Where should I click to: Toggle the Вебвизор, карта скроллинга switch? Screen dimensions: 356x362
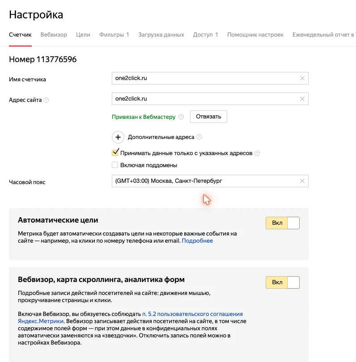(283, 282)
